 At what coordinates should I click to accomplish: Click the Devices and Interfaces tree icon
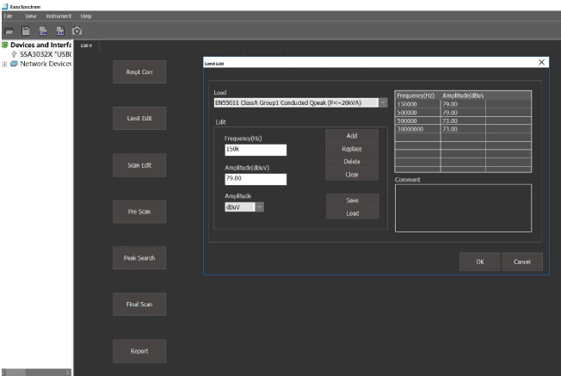pyautogui.click(x=5, y=45)
